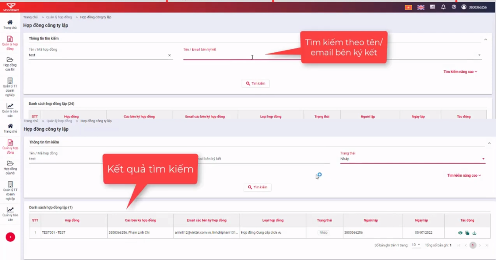This screenshot has width=496, height=262.
Task: Open the help question mark icon
Action: [454, 7]
